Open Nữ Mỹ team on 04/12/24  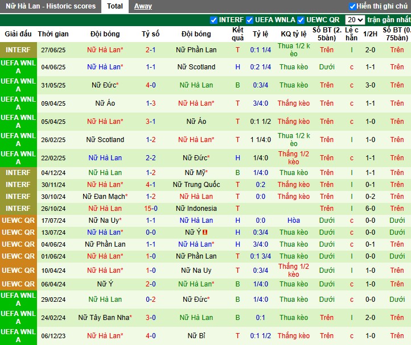tap(196, 173)
